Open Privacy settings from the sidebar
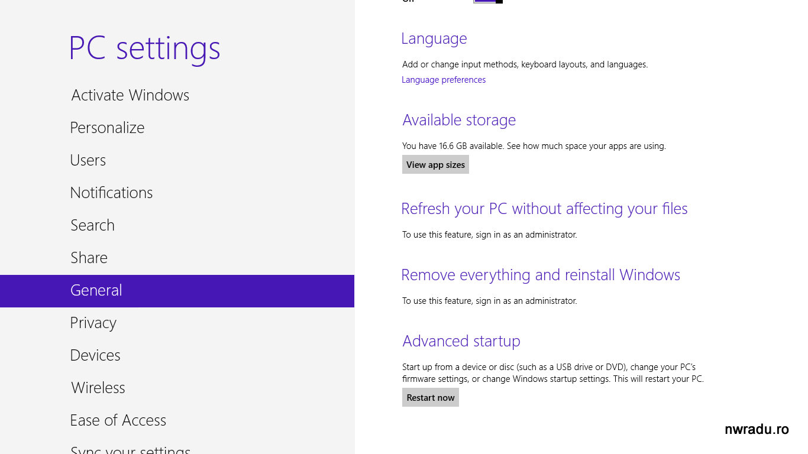Screen dimensions: 808x454 click(x=93, y=323)
